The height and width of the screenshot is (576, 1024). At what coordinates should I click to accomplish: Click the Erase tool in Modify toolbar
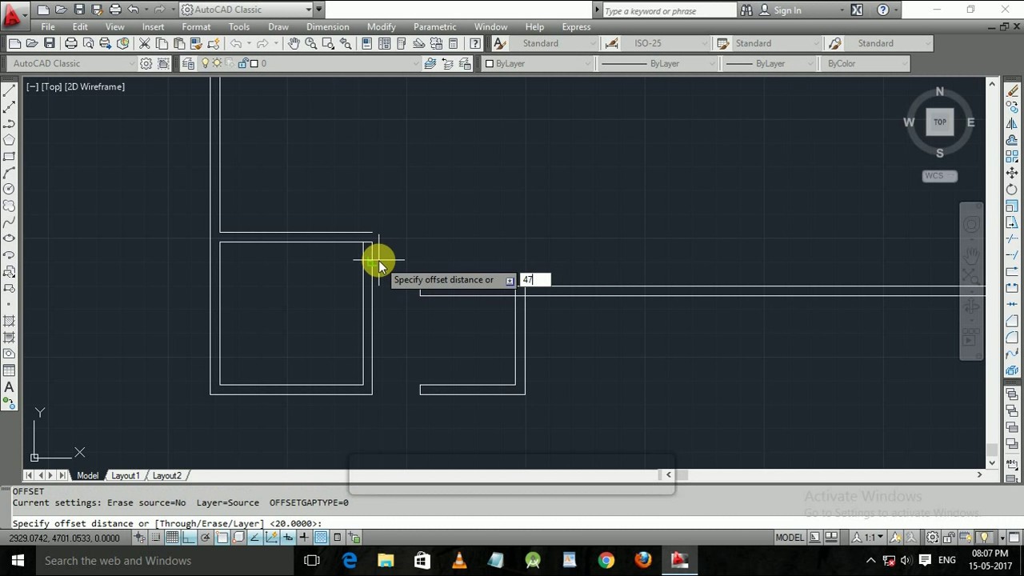[x=1012, y=90]
